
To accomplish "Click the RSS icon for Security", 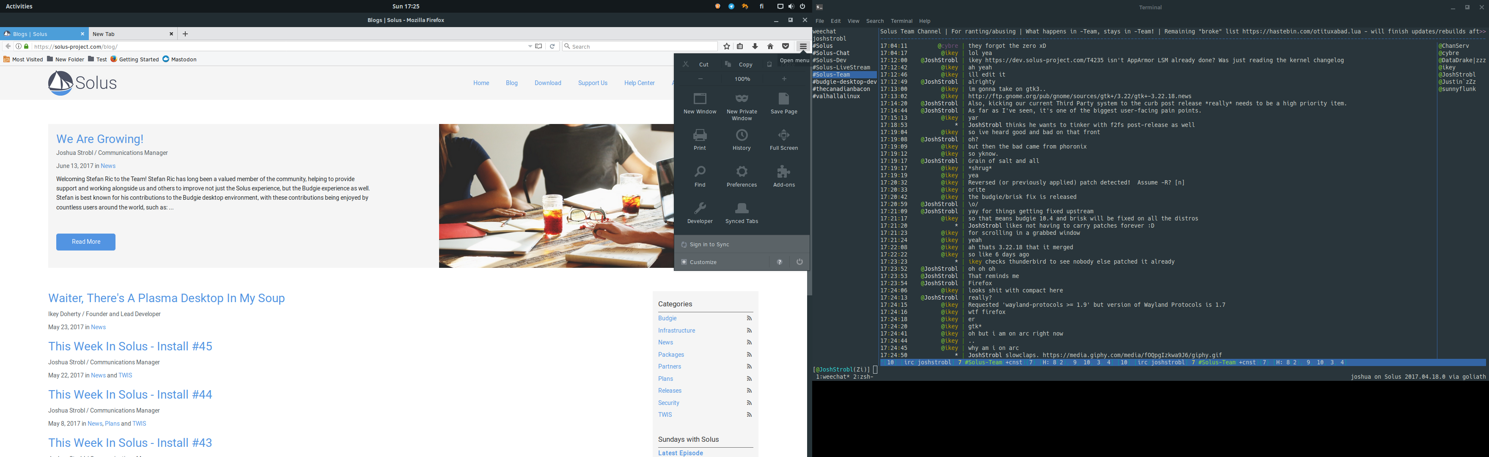I will point(749,402).
